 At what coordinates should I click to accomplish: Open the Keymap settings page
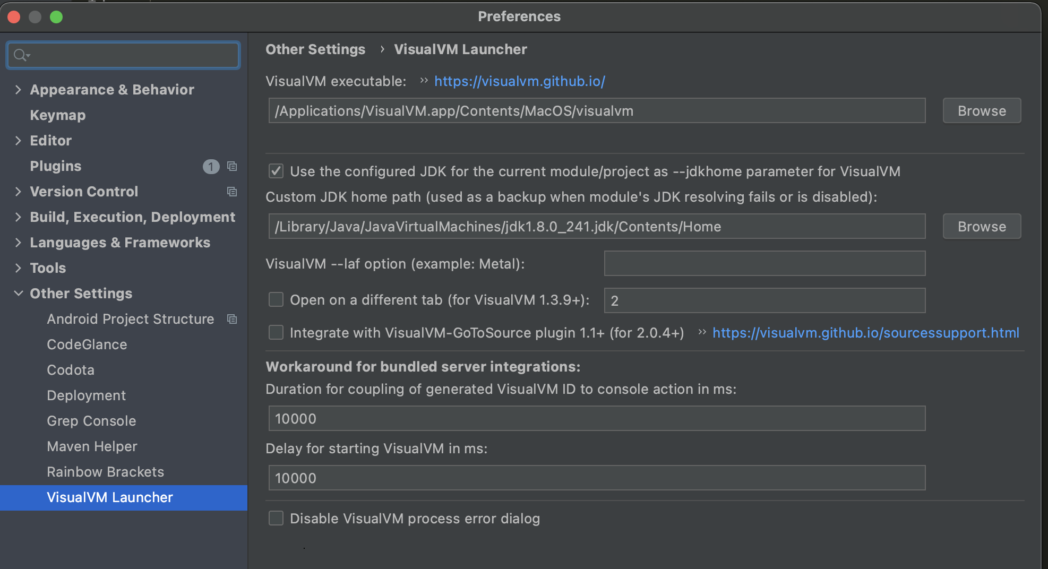tap(58, 115)
